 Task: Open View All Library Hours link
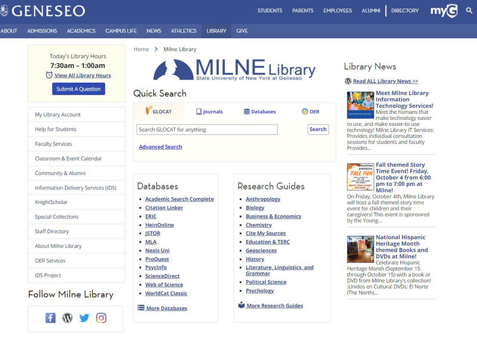[x=82, y=76]
